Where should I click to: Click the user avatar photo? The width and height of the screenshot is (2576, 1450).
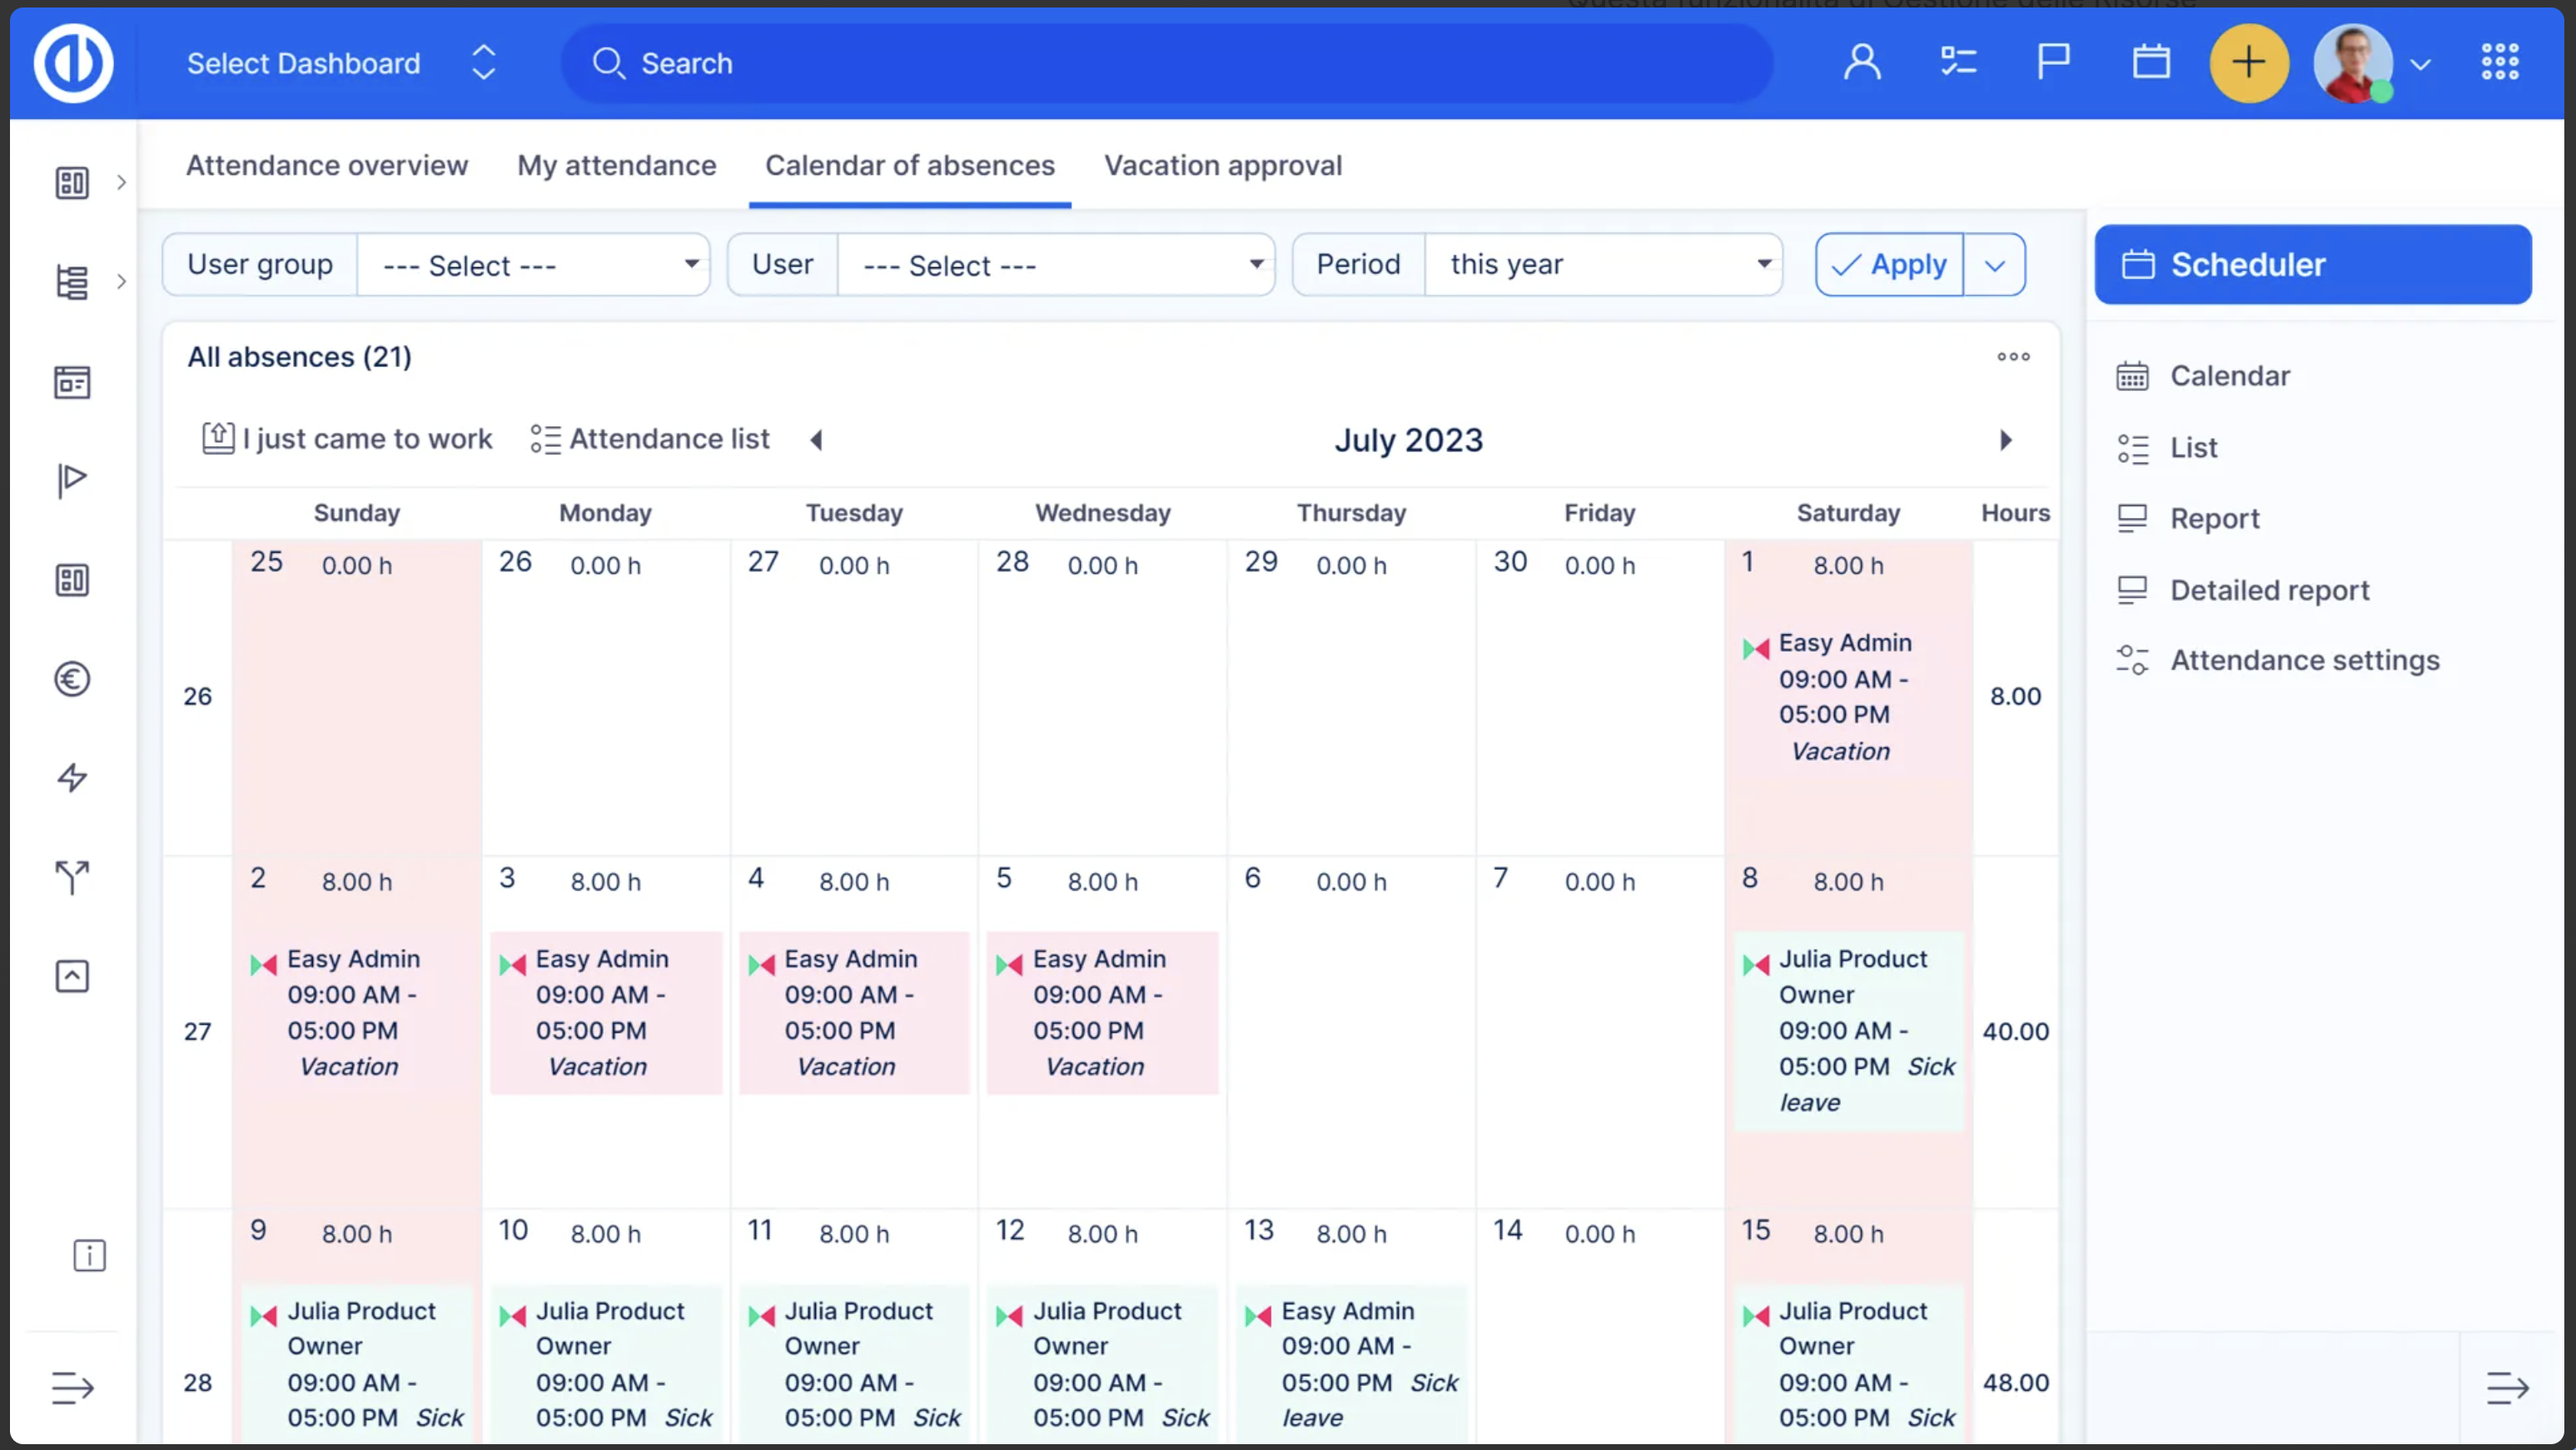(x=2353, y=63)
